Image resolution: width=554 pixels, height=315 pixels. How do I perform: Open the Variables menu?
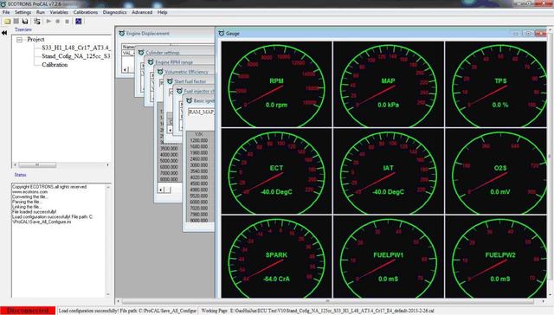[59, 12]
